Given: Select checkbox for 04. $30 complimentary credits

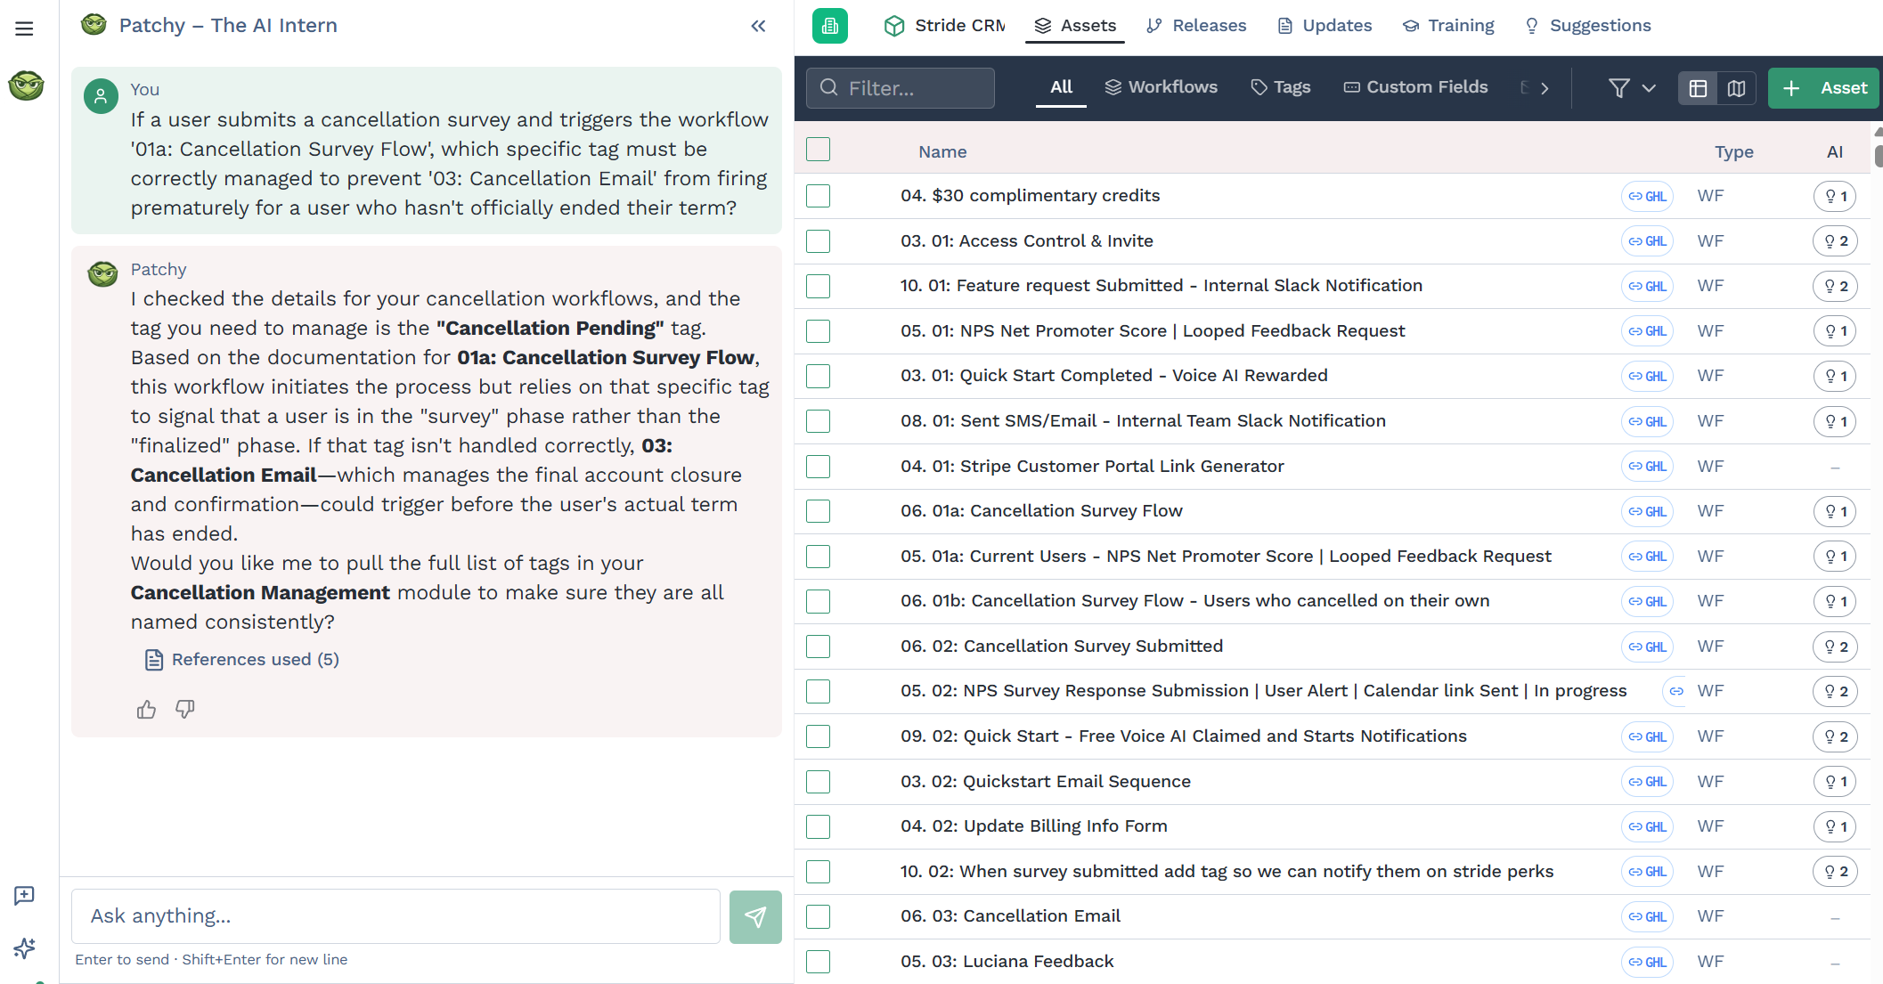Looking at the screenshot, I should pos(818,196).
